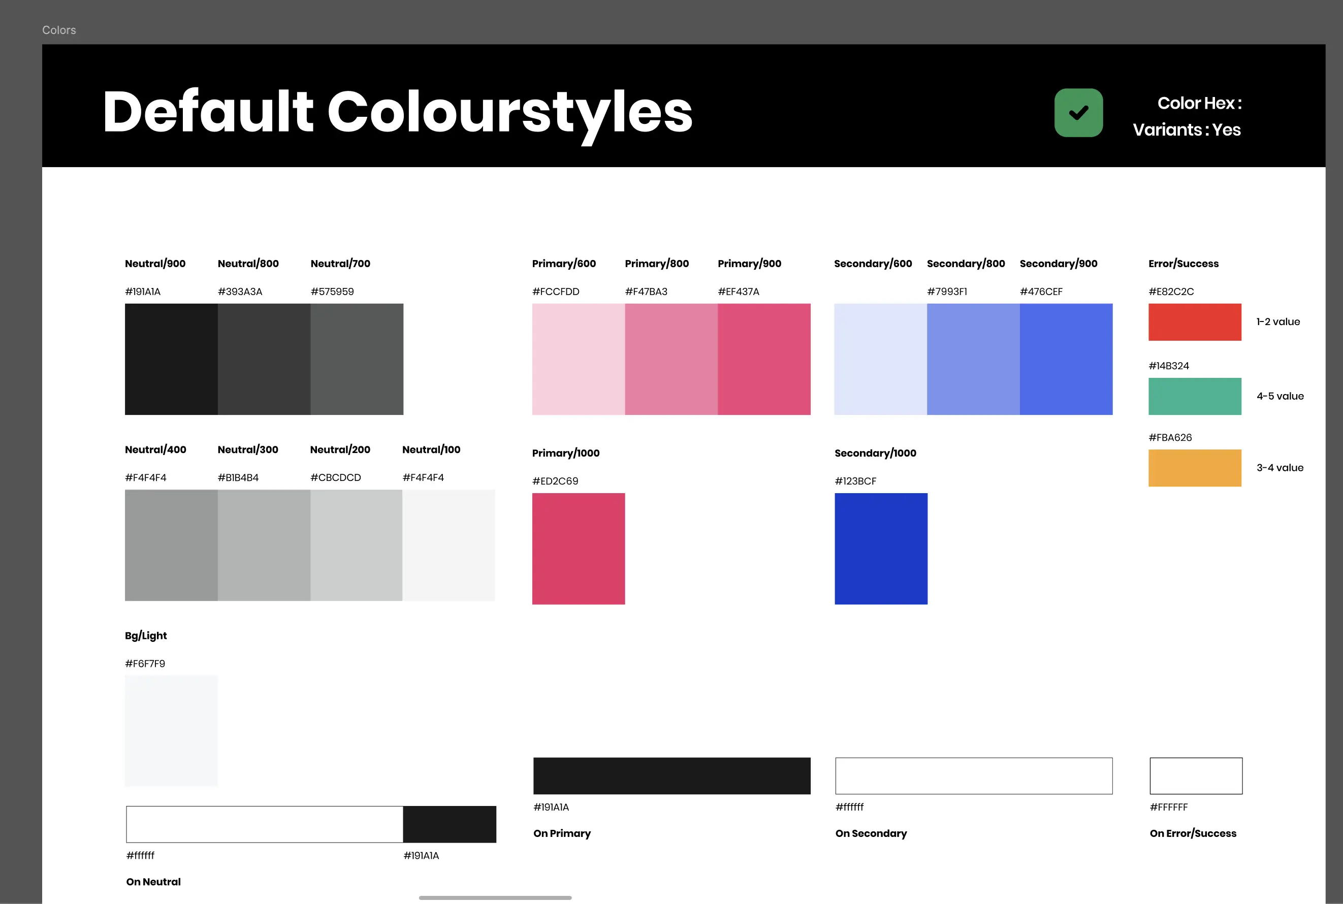Screen dimensions: 1343x904
Task: Click the On Primary black bar
Action: coord(672,776)
